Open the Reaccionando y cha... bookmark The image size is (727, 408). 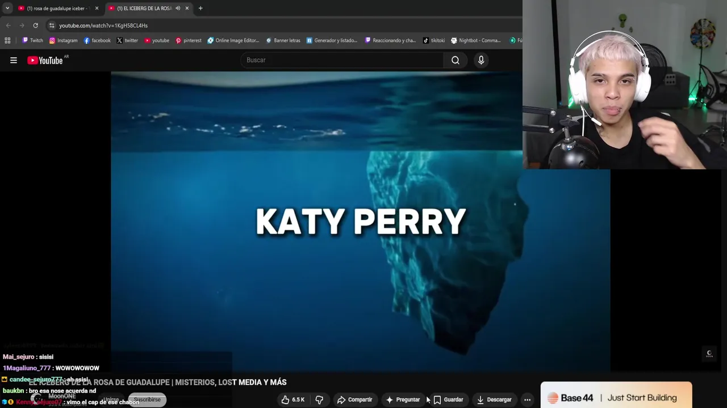[x=390, y=40]
